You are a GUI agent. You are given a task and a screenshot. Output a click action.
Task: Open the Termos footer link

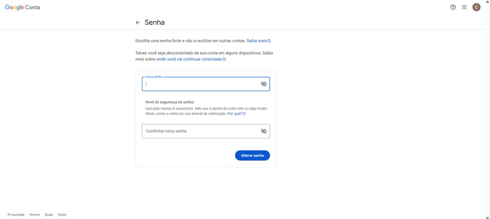coord(34,215)
